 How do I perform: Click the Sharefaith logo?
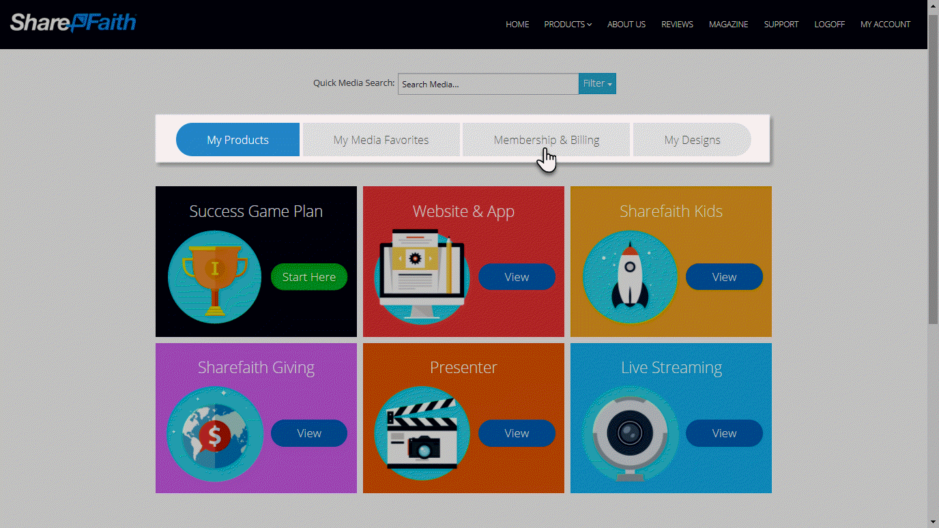coord(73,23)
